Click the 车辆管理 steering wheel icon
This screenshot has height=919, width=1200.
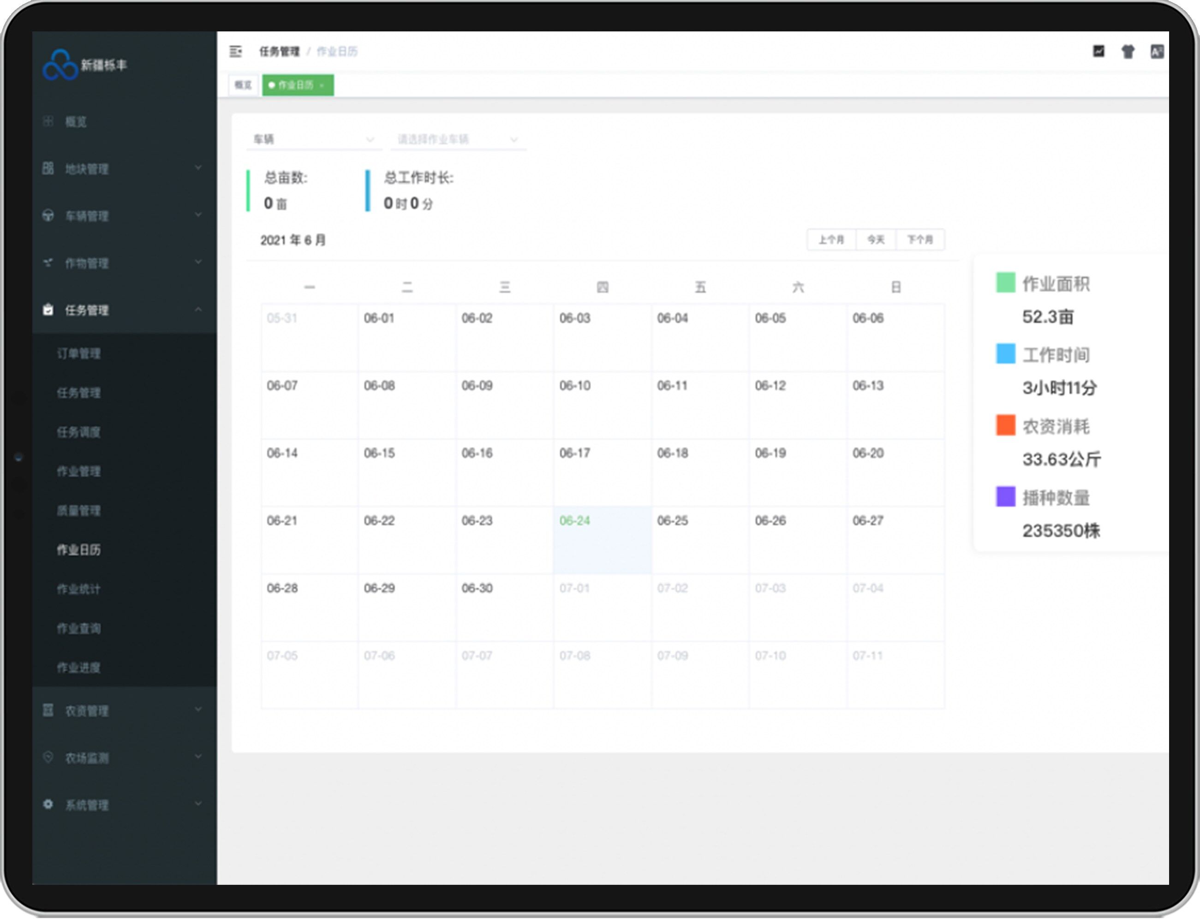(x=48, y=215)
